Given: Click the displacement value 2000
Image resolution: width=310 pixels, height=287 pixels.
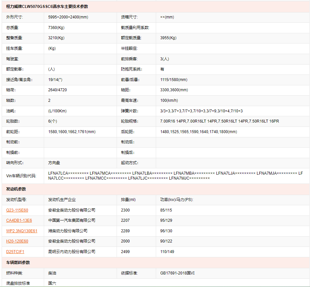Looking at the screenshot, I should (x=125, y=241).
